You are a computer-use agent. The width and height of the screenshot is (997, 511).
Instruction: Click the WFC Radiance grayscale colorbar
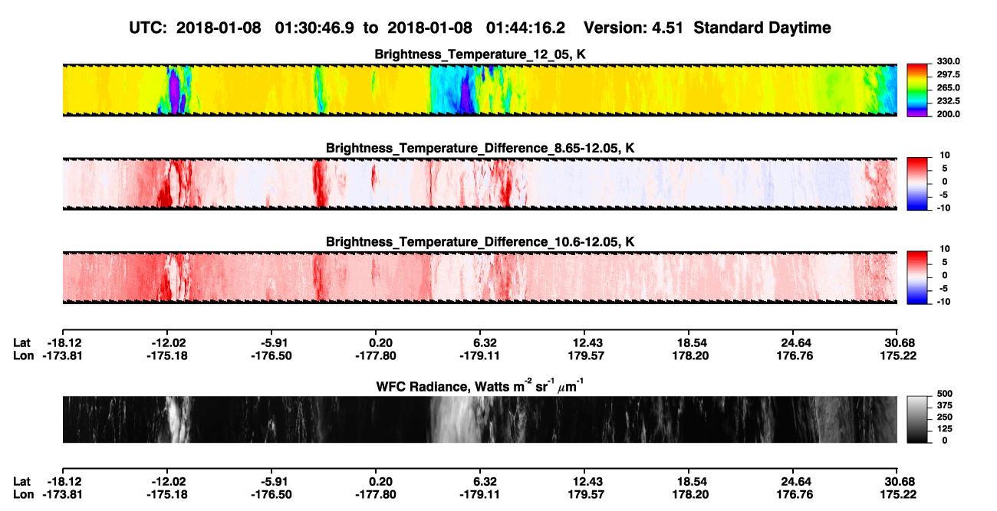(916, 419)
